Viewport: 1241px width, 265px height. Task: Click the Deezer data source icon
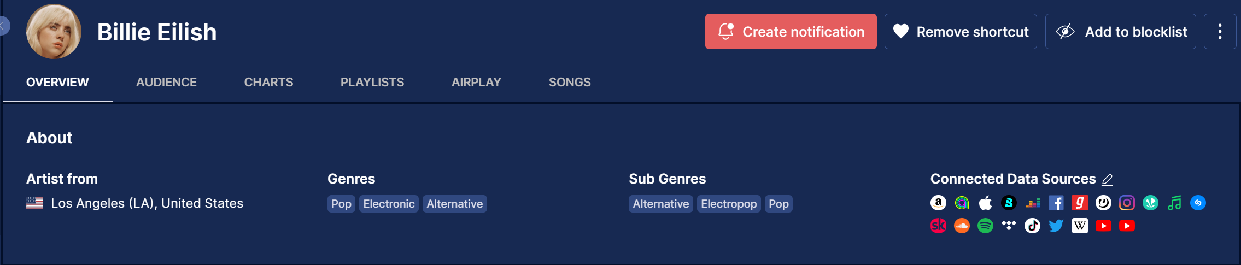1033,203
